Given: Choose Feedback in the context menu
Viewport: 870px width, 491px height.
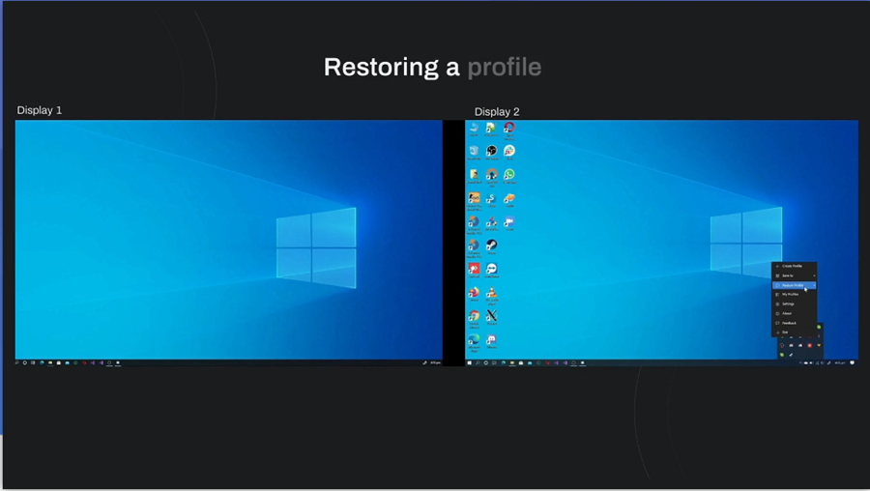Looking at the screenshot, I should click(794, 323).
